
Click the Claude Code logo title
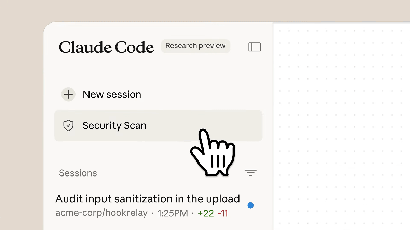click(x=106, y=47)
